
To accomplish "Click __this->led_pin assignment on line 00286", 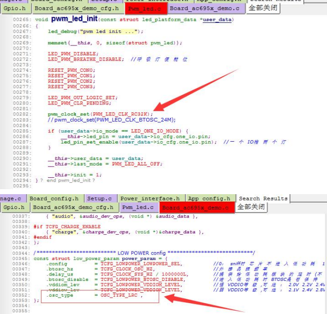I will (x=136, y=136).
